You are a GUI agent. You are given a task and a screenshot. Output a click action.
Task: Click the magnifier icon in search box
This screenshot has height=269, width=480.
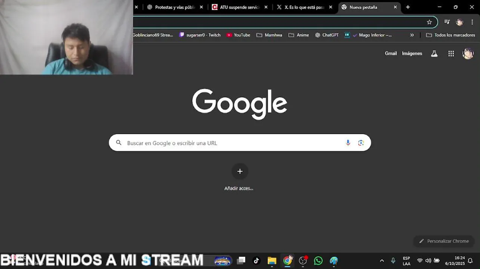tap(119, 143)
